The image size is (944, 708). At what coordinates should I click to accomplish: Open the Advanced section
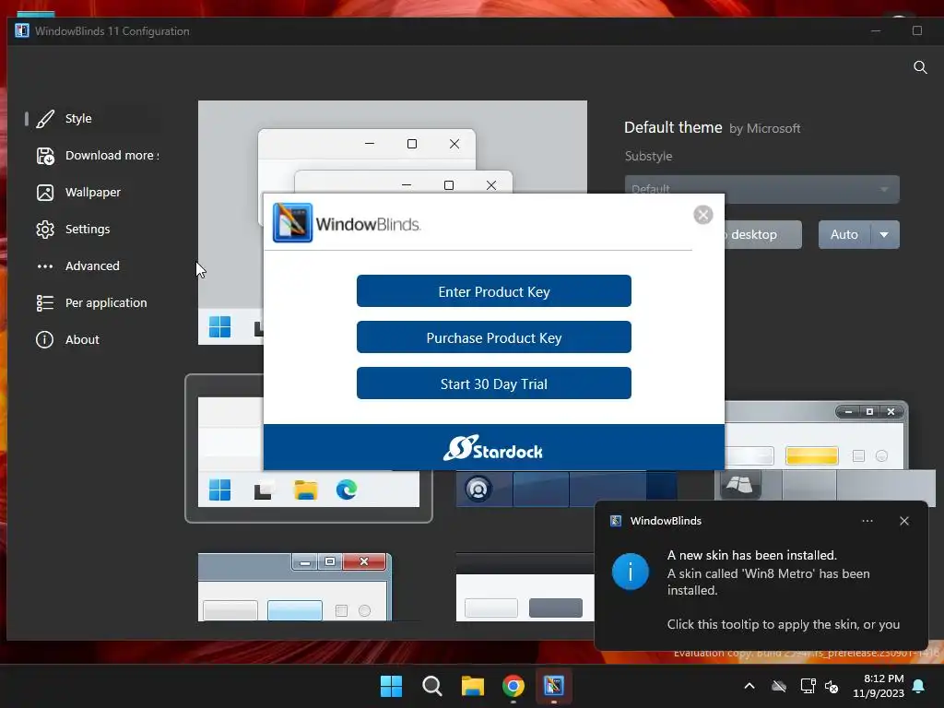[x=93, y=265]
